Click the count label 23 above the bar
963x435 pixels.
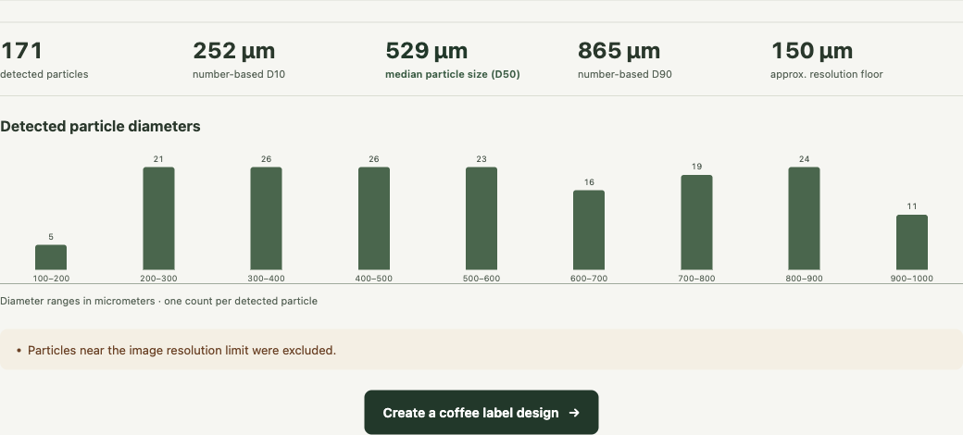click(x=481, y=159)
